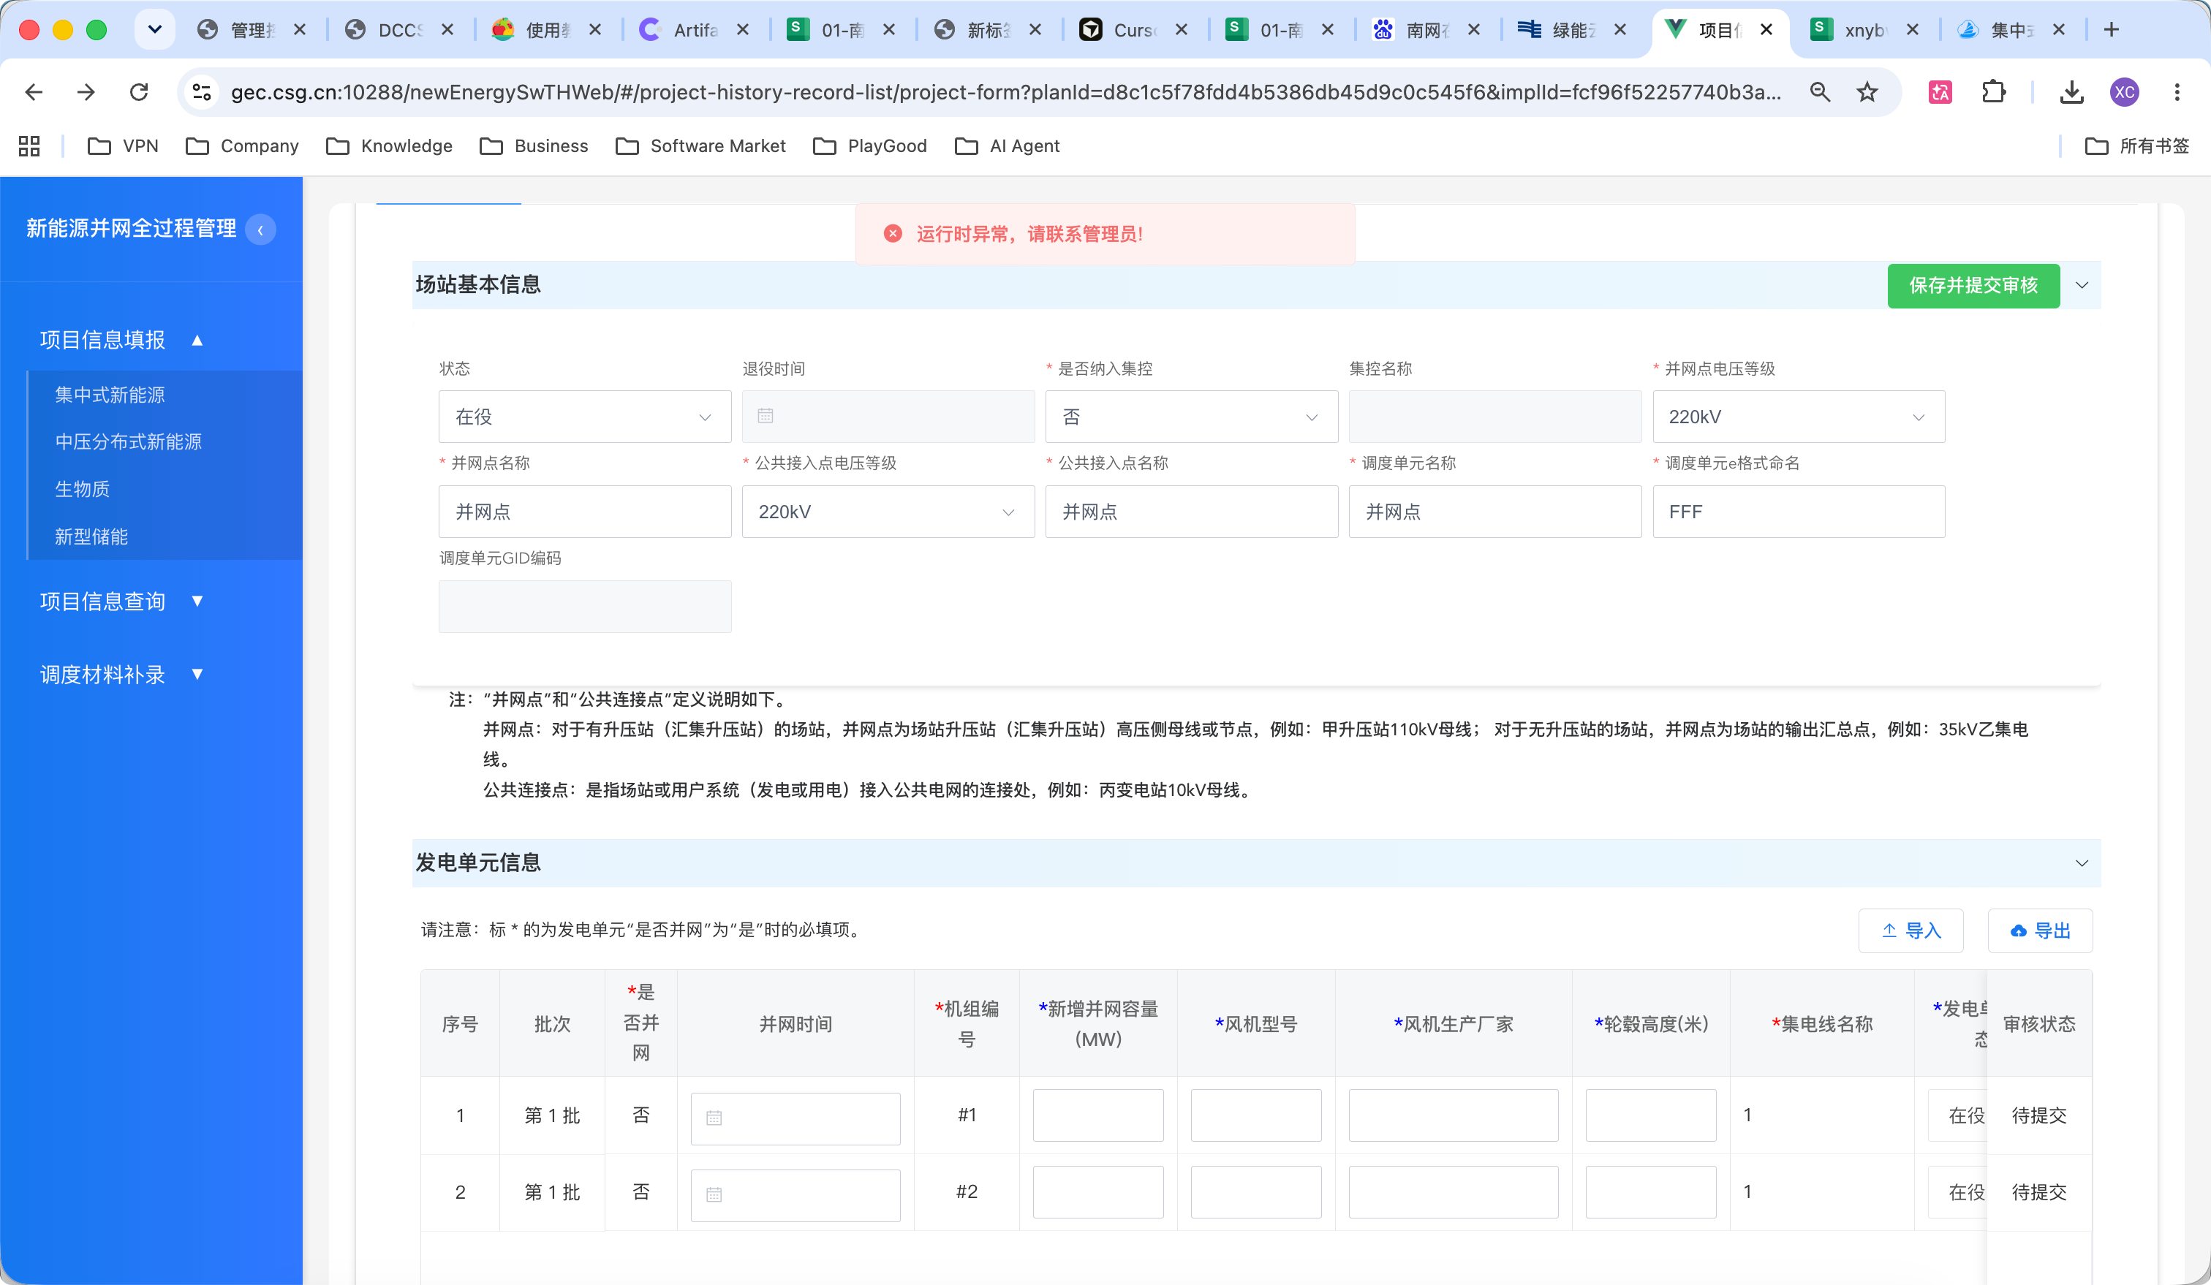Select 集中式新能源 in the sidebar
This screenshot has height=1285, width=2211.
(110, 395)
